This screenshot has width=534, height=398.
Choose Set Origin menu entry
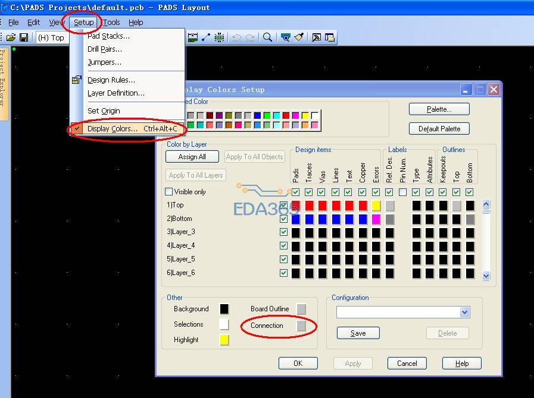click(x=128, y=111)
